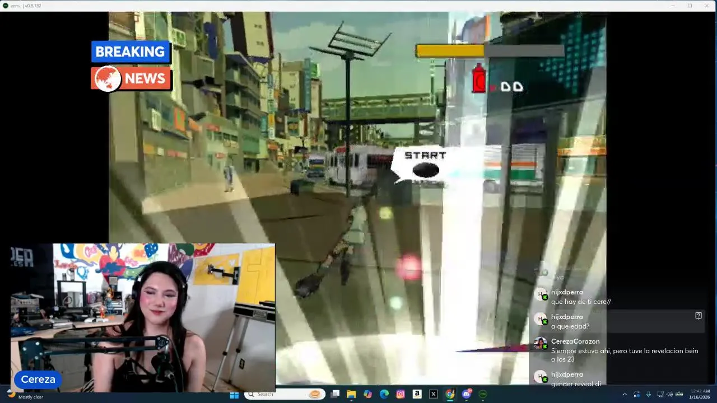Click the cloud sync tray icon

636,394
